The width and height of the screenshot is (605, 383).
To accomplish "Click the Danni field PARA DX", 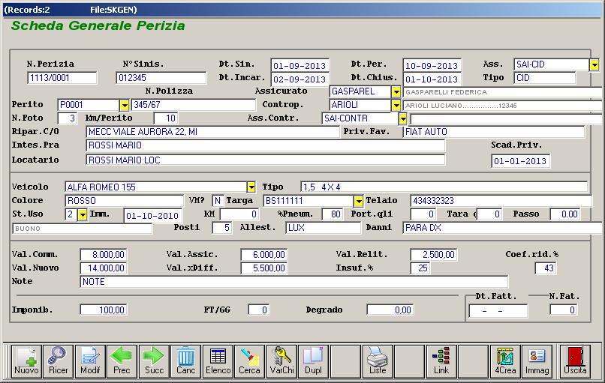I will (x=503, y=228).
